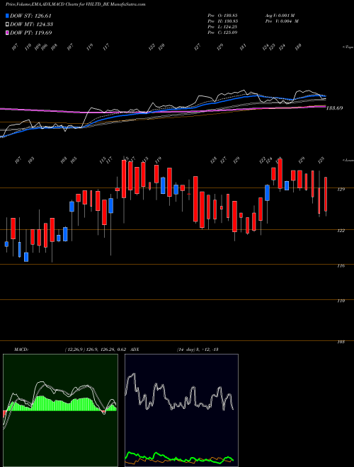354x467 pixels.
Task: Click the rightmost red candlestick
Action: point(326,194)
